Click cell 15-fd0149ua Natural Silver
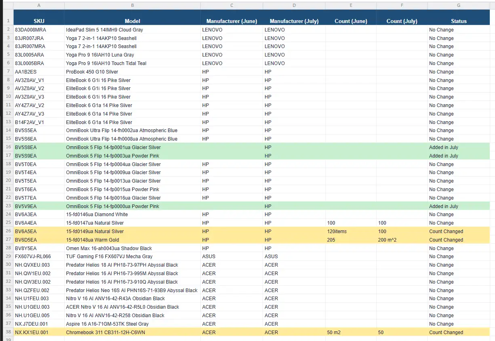 pos(132,232)
